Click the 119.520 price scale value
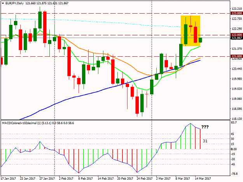 click(237, 89)
